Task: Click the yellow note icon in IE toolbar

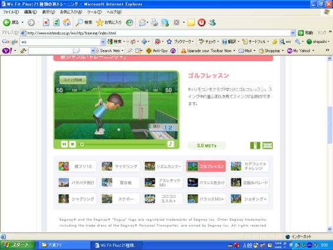Action: [x=191, y=22]
